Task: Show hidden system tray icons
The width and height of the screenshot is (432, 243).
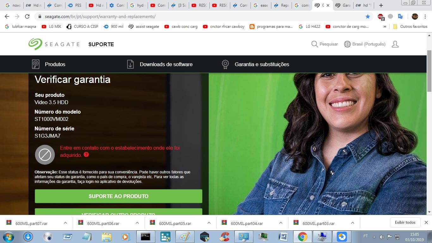Action: pos(374,237)
